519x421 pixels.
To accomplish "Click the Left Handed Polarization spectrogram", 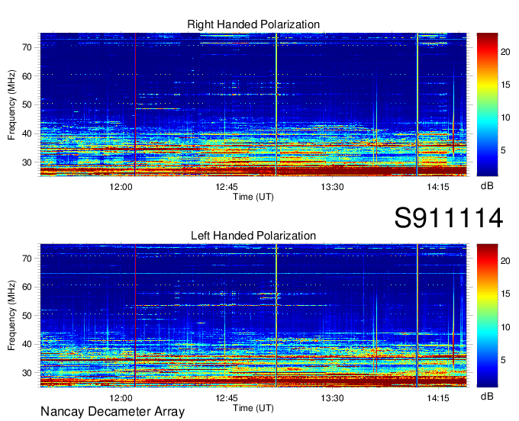I will (253, 316).
